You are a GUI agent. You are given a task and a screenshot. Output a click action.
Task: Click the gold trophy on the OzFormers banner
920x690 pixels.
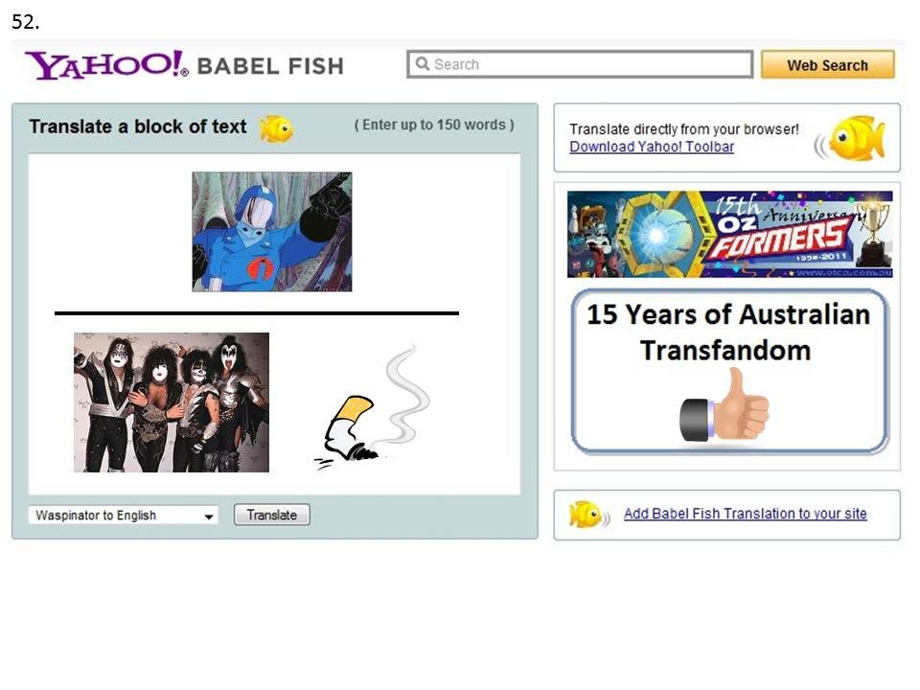point(873,233)
